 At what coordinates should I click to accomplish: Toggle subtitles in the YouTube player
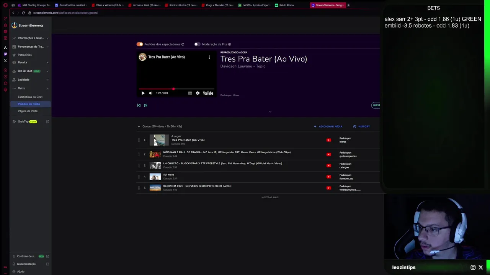(190, 93)
